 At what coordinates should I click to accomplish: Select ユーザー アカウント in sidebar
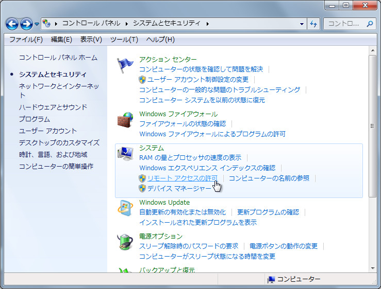(48, 131)
